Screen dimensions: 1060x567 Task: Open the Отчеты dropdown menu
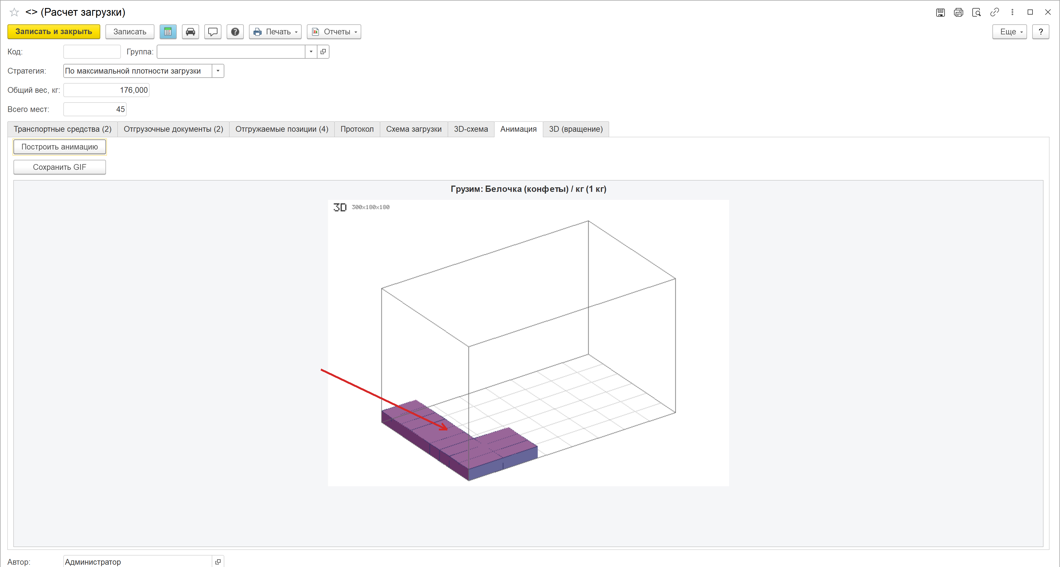pyautogui.click(x=334, y=32)
